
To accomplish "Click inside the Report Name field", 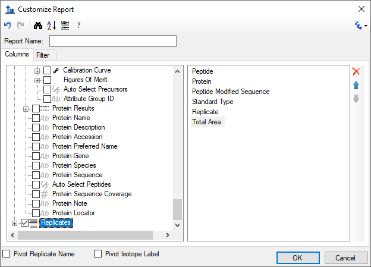I will pyautogui.click(x=113, y=41).
